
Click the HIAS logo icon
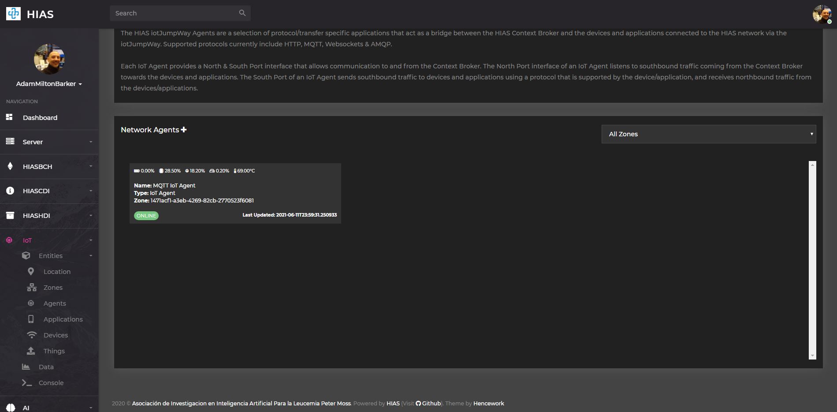coord(13,14)
